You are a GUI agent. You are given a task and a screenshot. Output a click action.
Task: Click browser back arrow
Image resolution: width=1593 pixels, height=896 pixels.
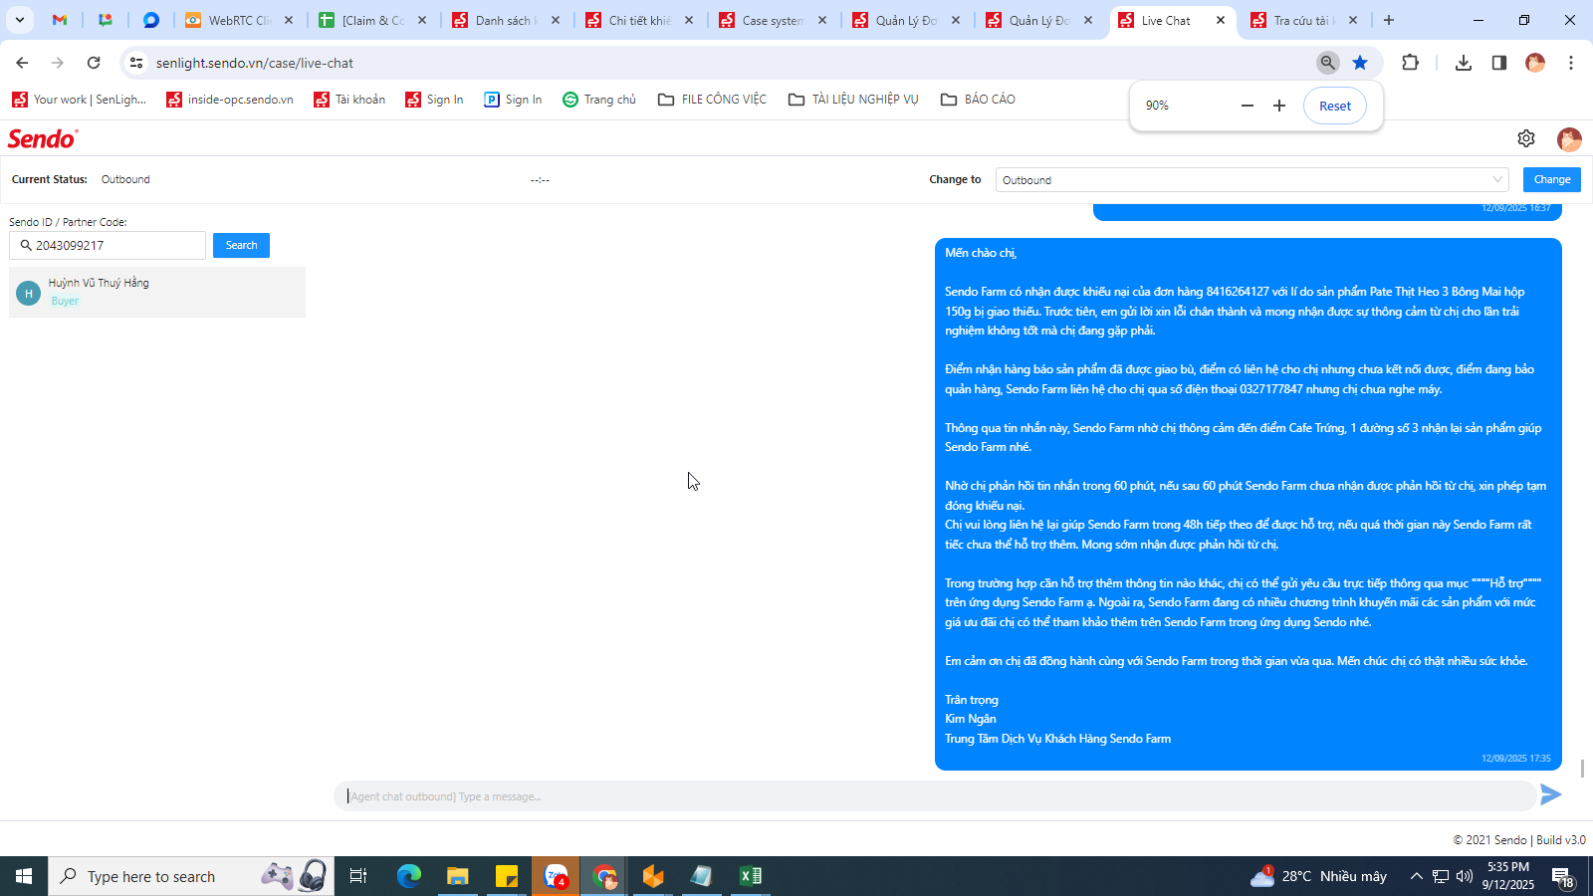(22, 63)
